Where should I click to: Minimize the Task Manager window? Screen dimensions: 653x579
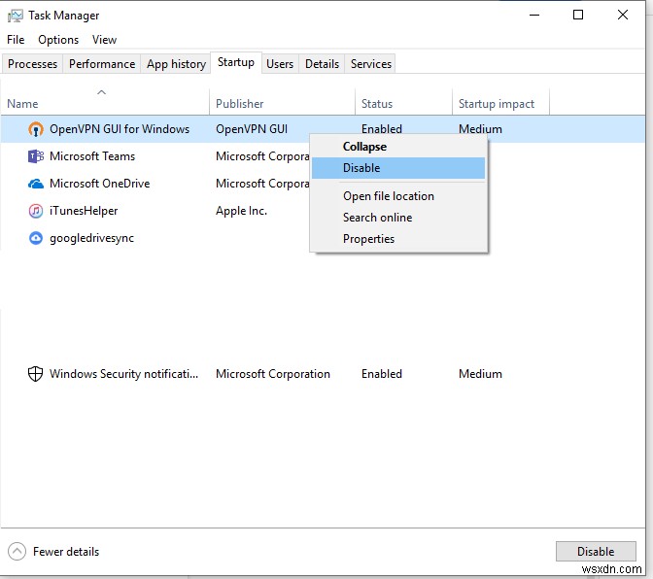534,15
